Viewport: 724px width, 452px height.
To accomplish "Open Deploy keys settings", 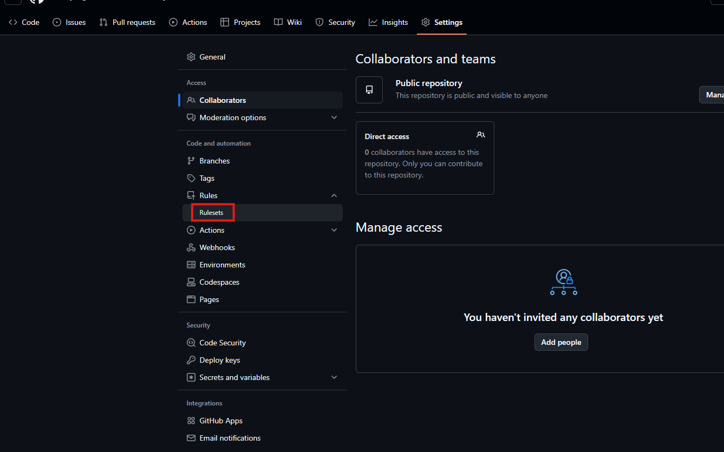I will click(263, 360).
